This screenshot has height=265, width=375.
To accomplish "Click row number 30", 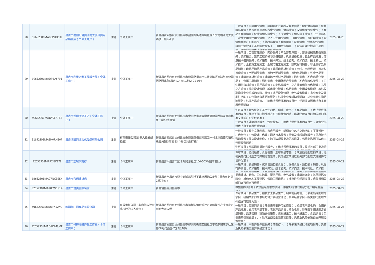I will click(x=26, y=118).
